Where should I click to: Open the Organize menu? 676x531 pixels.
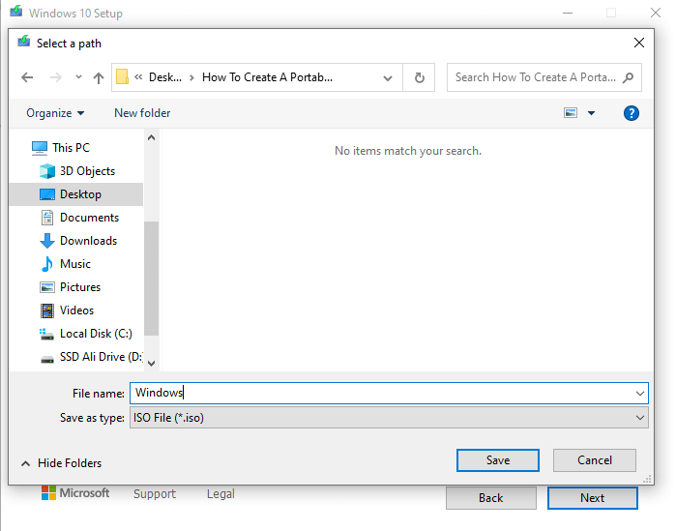coord(55,113)
